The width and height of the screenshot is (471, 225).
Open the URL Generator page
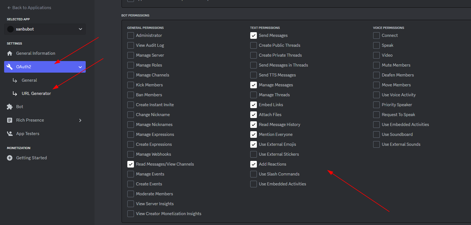coord(36,94)
